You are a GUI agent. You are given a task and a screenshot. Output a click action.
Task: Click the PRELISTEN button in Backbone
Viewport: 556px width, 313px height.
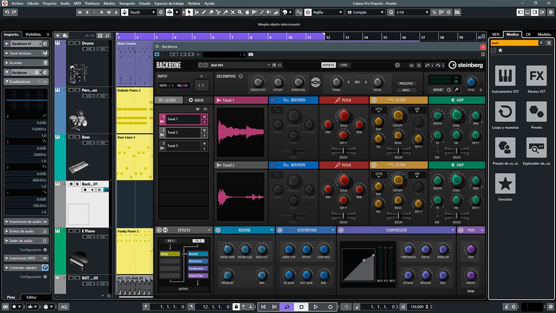406,83
